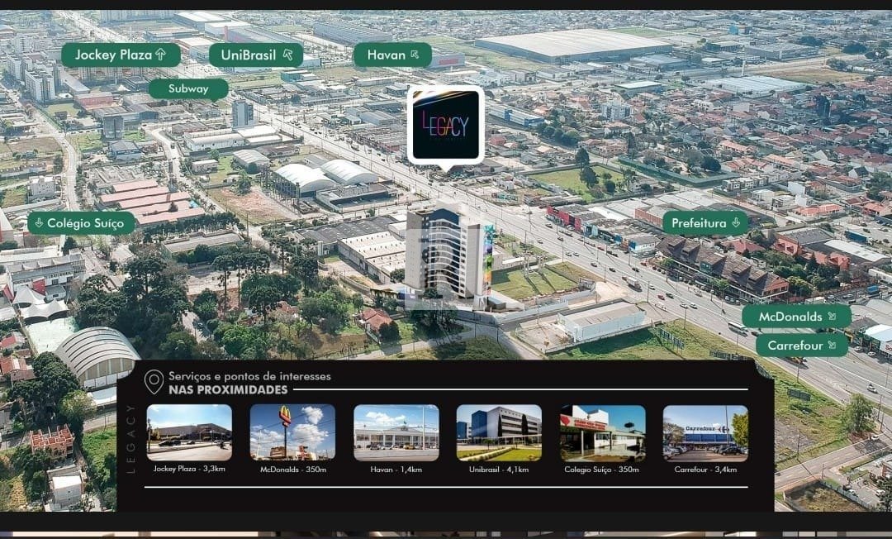
Task: Open the Carrefour 3,4km thumbnail photo
Action: click(705, 432)
